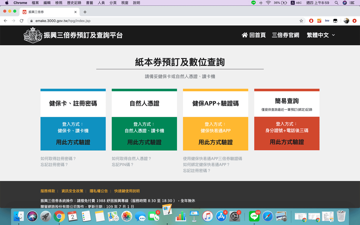Open Safari from the dock

coord(268,216)
